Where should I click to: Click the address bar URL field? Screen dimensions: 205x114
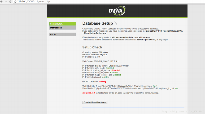[x=109, y=2]
